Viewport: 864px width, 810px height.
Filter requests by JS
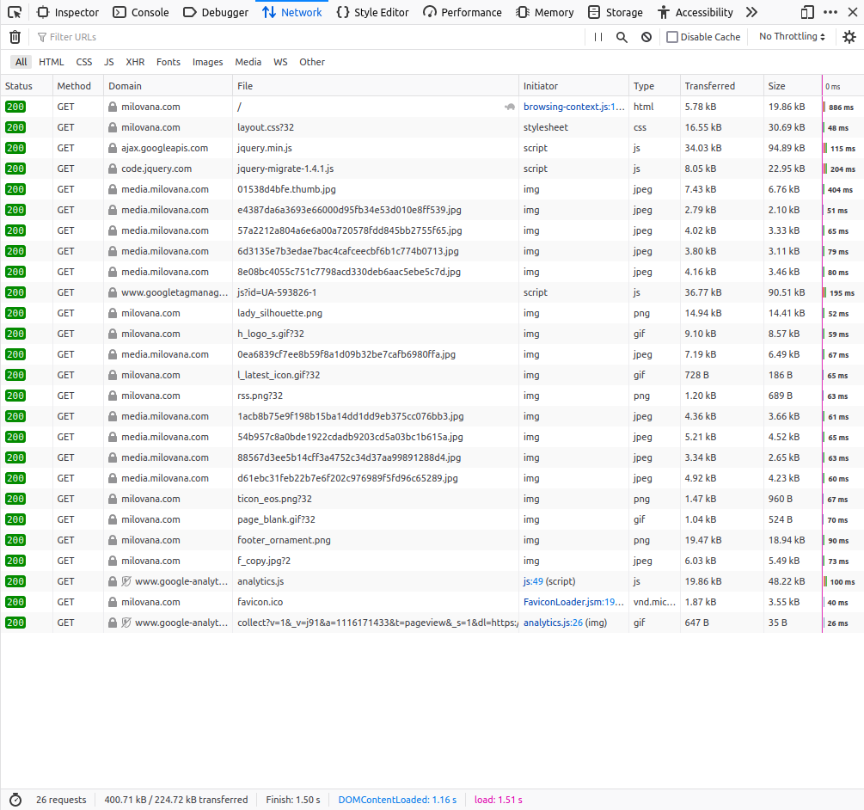click(x=109, y=62)
